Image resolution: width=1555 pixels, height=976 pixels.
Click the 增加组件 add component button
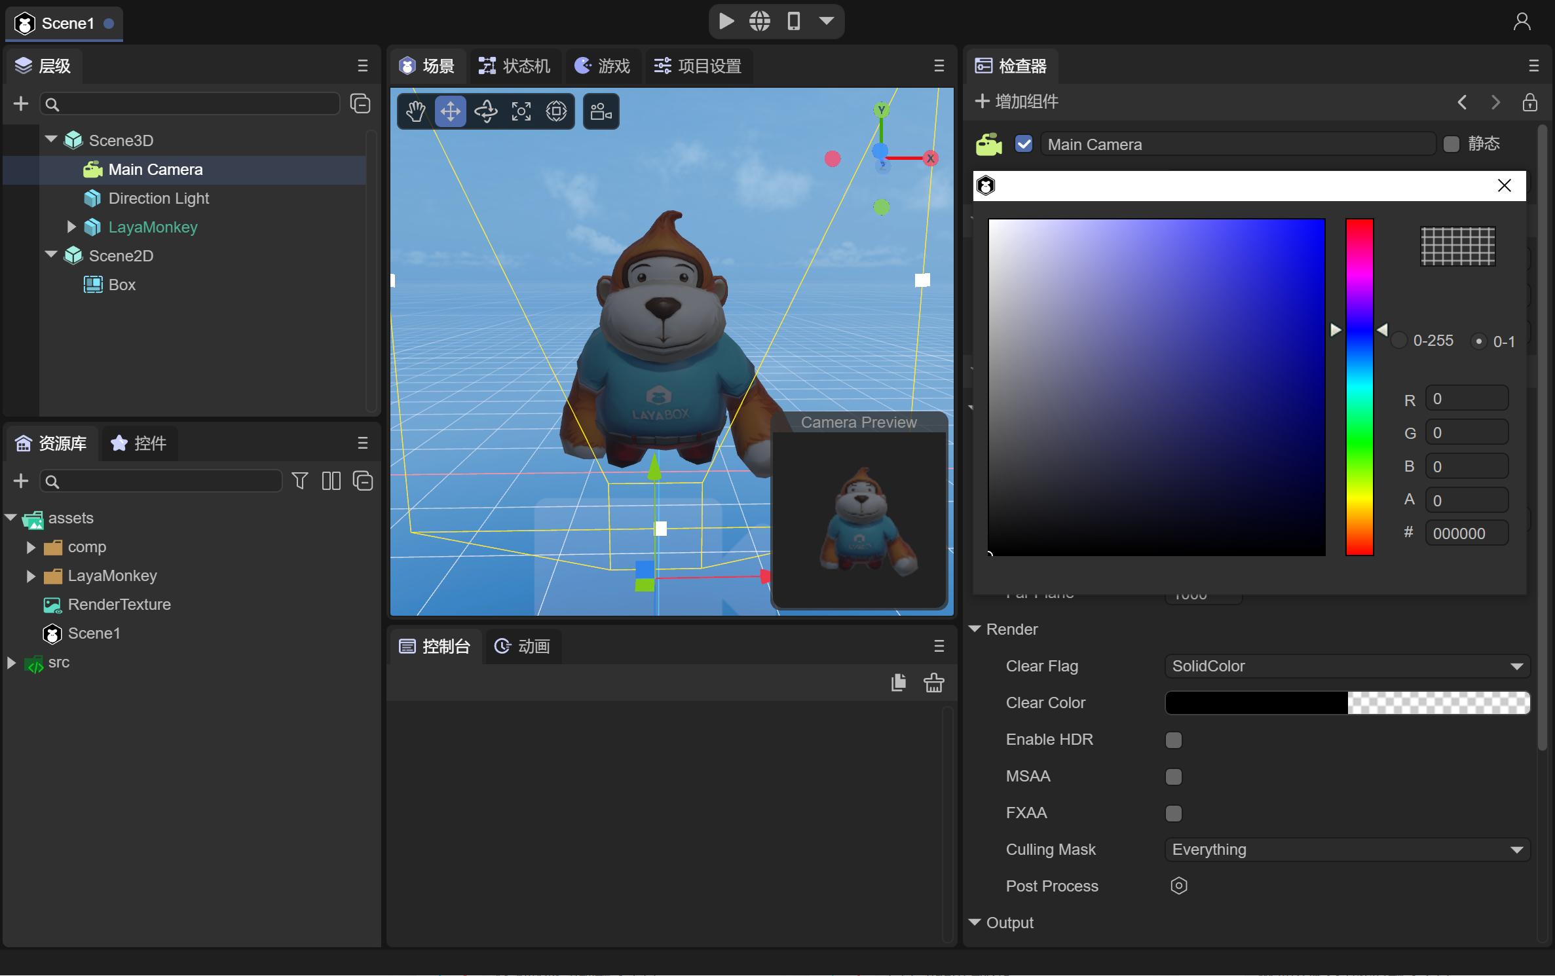coord(1017,102)
